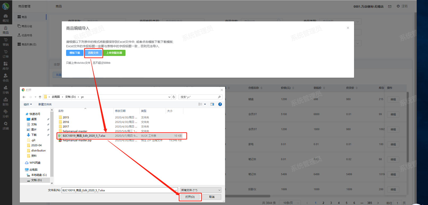Open 商品列表(旧) in the product menu

tap(27, 44)
